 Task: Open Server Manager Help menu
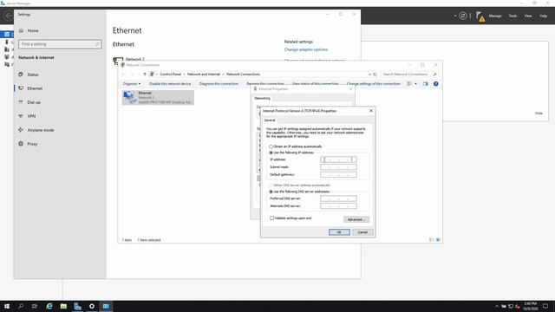[x=544, y=16]
